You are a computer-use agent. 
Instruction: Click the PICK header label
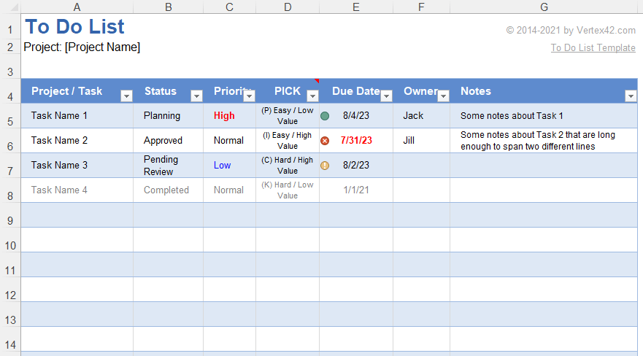[x=287, y=91]
